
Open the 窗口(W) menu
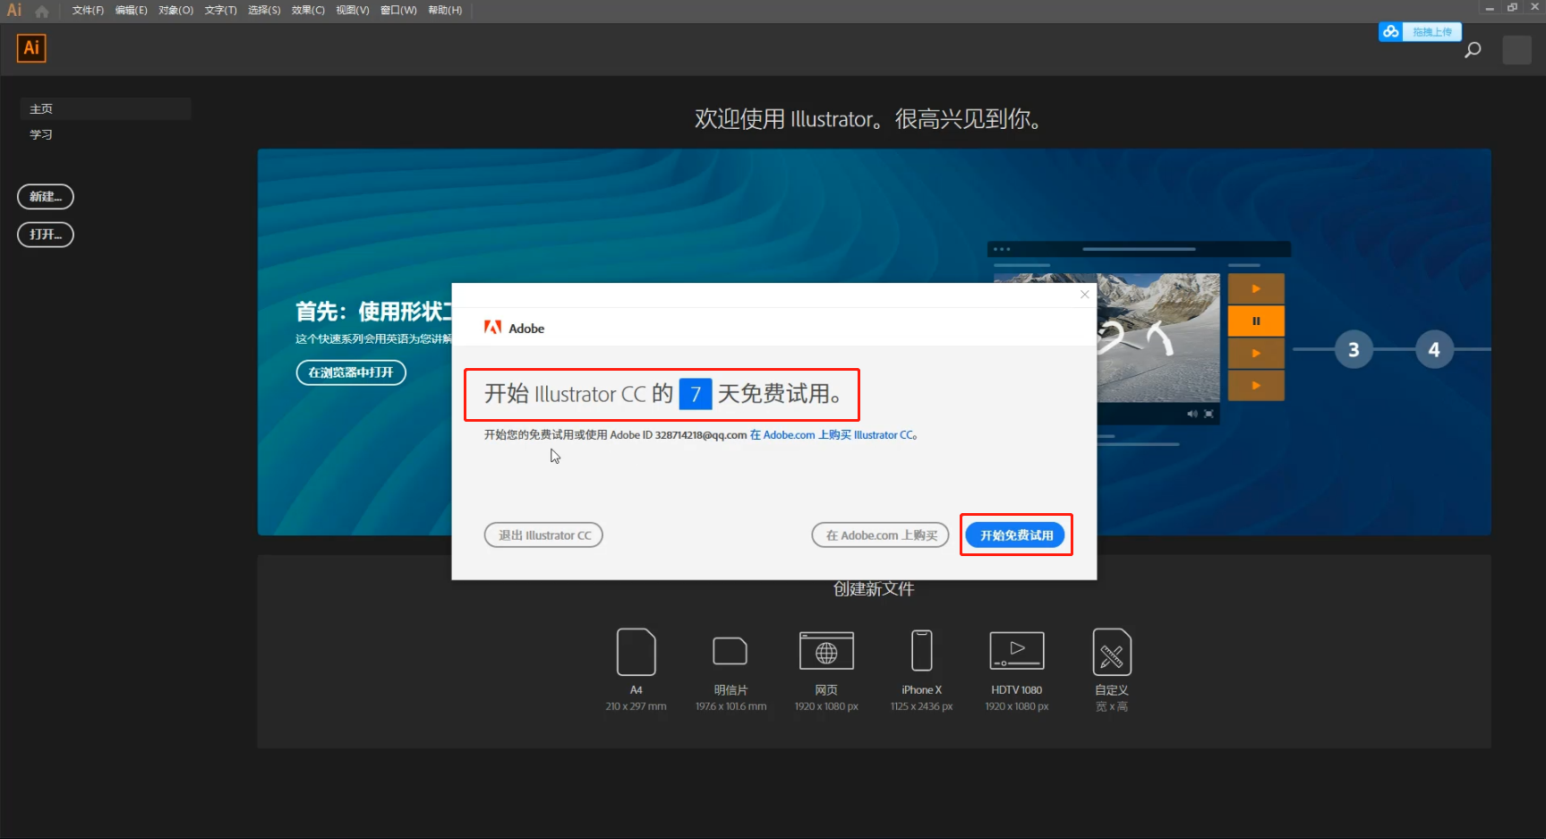coord(398,11)
